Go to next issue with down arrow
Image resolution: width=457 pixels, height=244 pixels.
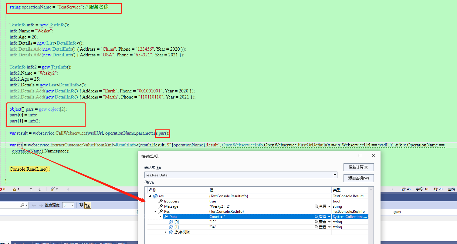click(40, 189)
